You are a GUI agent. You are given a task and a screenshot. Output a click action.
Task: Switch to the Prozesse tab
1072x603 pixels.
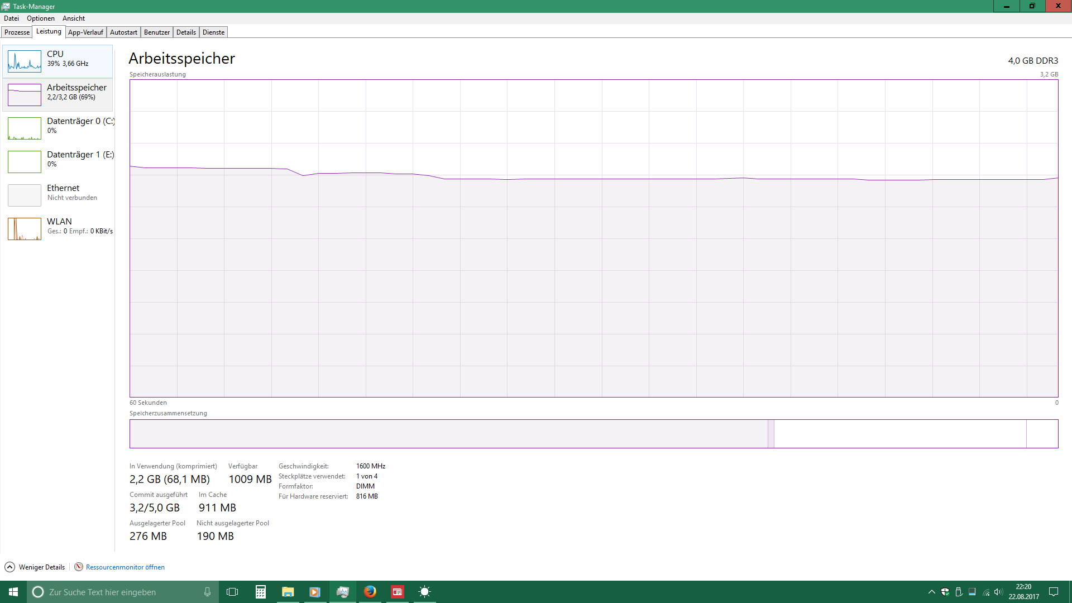(17, 32)
